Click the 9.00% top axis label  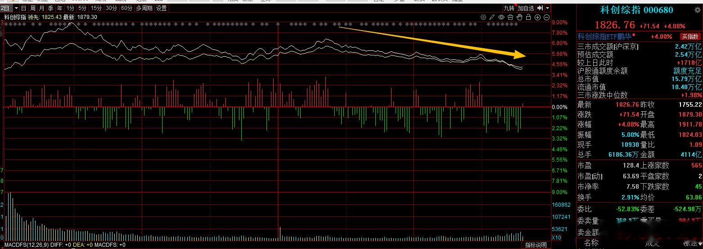pos(559,22)
